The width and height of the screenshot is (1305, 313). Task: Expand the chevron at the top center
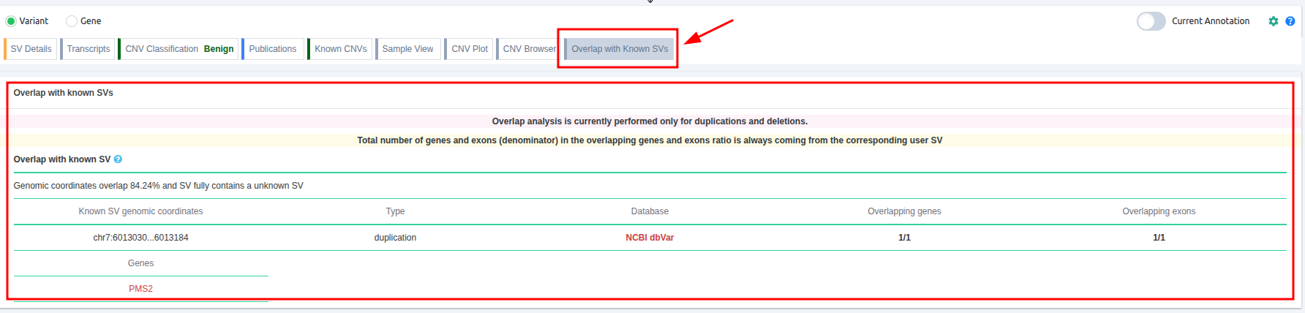(x=650, y=1)
